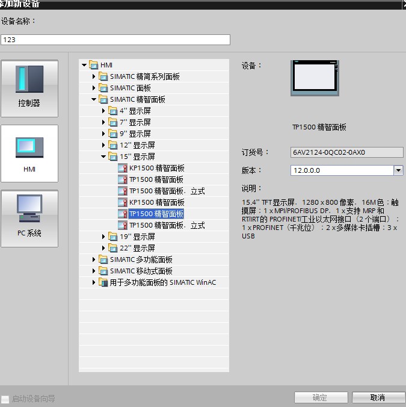
Task: Click folder icon of SIMATIC 精简系列面板
Action: pyautogui.click(x=103, y=76)
